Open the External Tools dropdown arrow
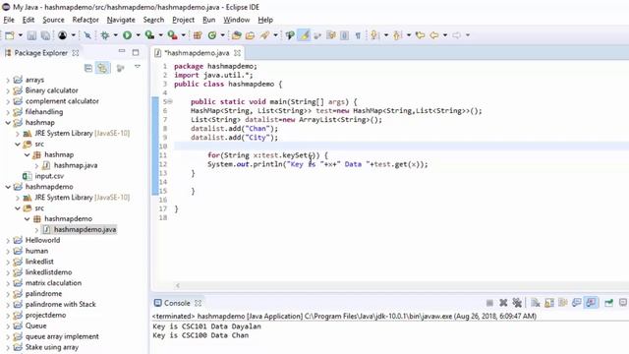The width and height of the screenshot is (629, 354). click(184, 35)
